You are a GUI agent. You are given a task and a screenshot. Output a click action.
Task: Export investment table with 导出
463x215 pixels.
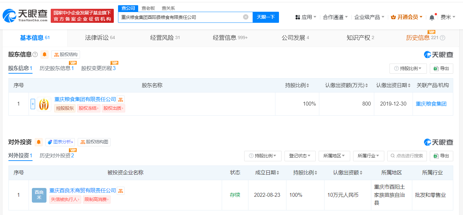tap(441, 156)
